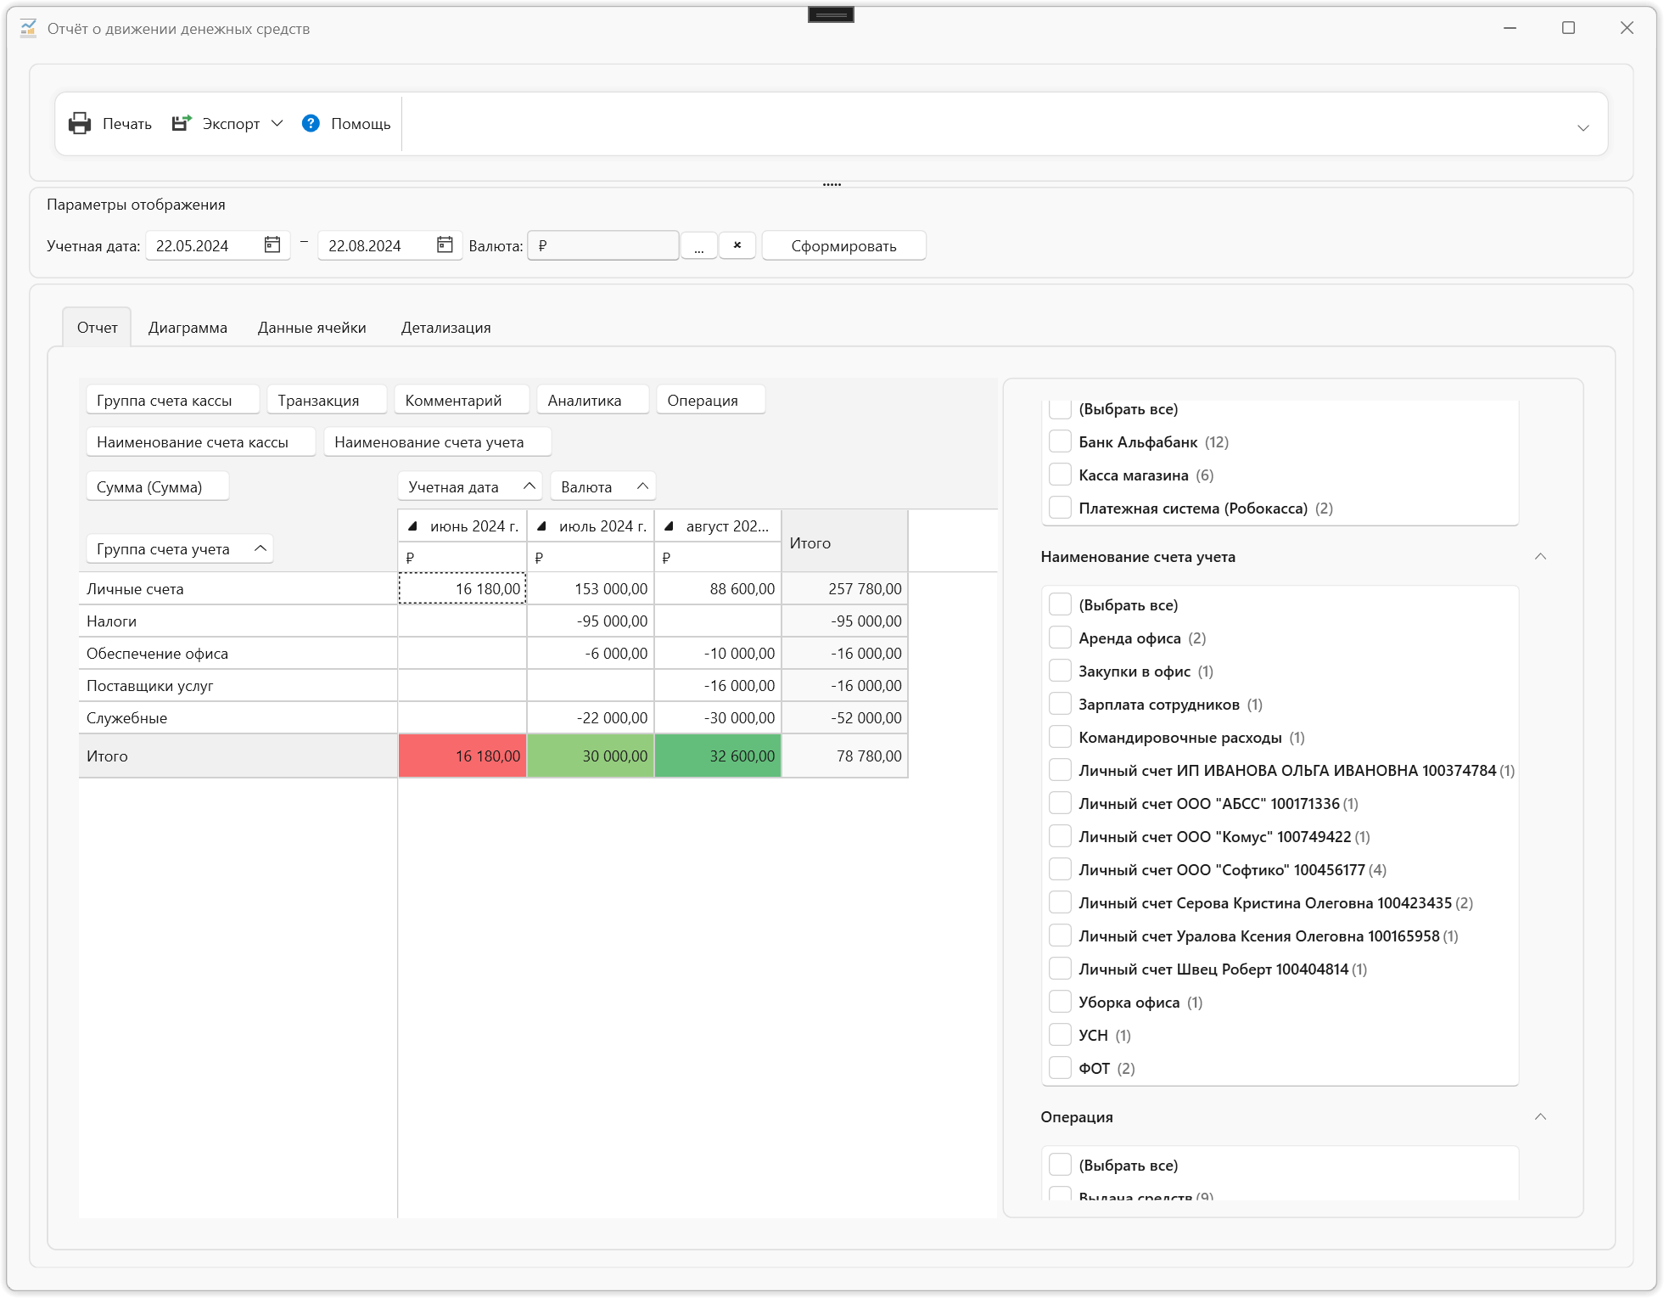Click the Сформировать button

pos(843,245)
